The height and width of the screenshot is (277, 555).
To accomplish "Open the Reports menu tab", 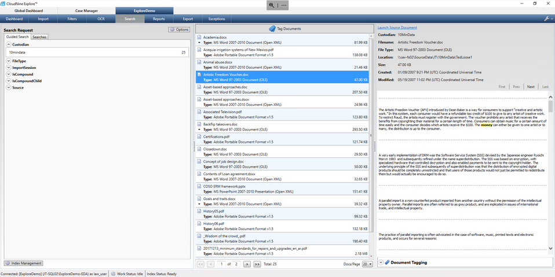I will 159,19.
